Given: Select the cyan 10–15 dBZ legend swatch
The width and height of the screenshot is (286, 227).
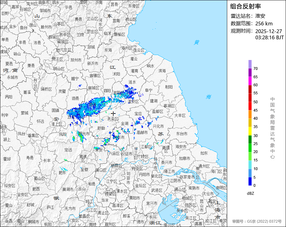Looking at the screenshot, I should point(250,165).
